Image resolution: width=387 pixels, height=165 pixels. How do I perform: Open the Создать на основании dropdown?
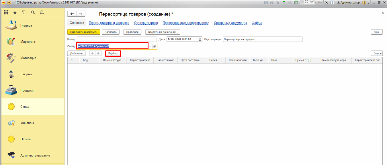coord(162,32)
